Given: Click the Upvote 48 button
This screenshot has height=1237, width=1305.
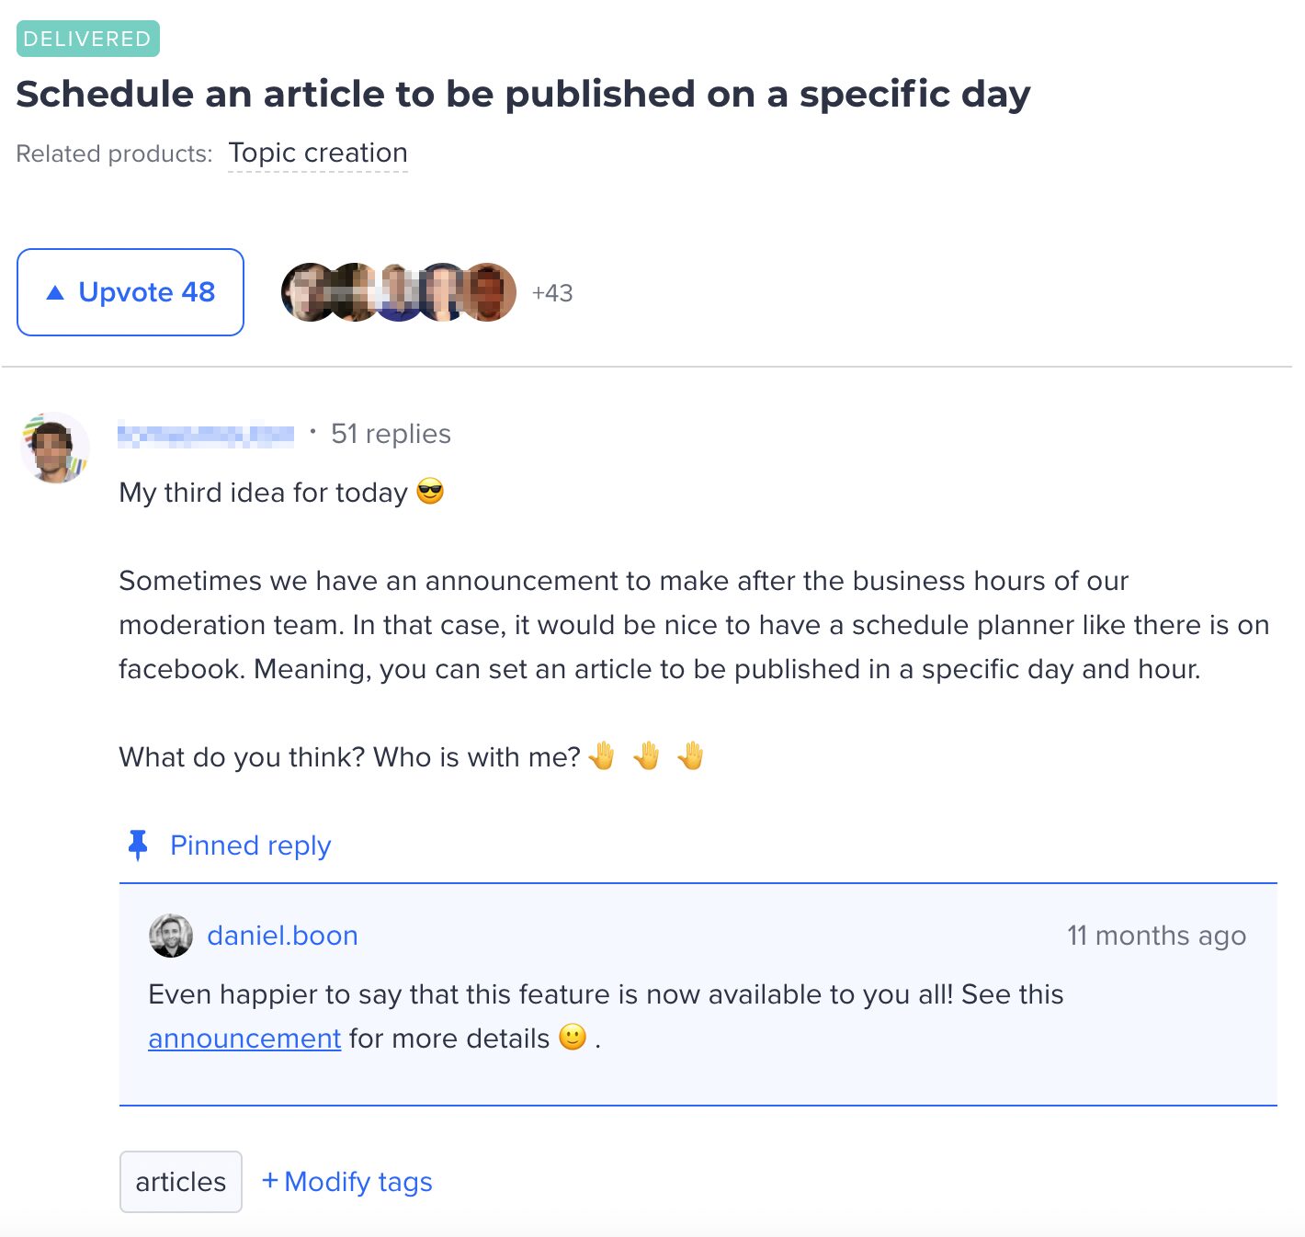Looking at the screenshot, I should [x=130, y=292].
